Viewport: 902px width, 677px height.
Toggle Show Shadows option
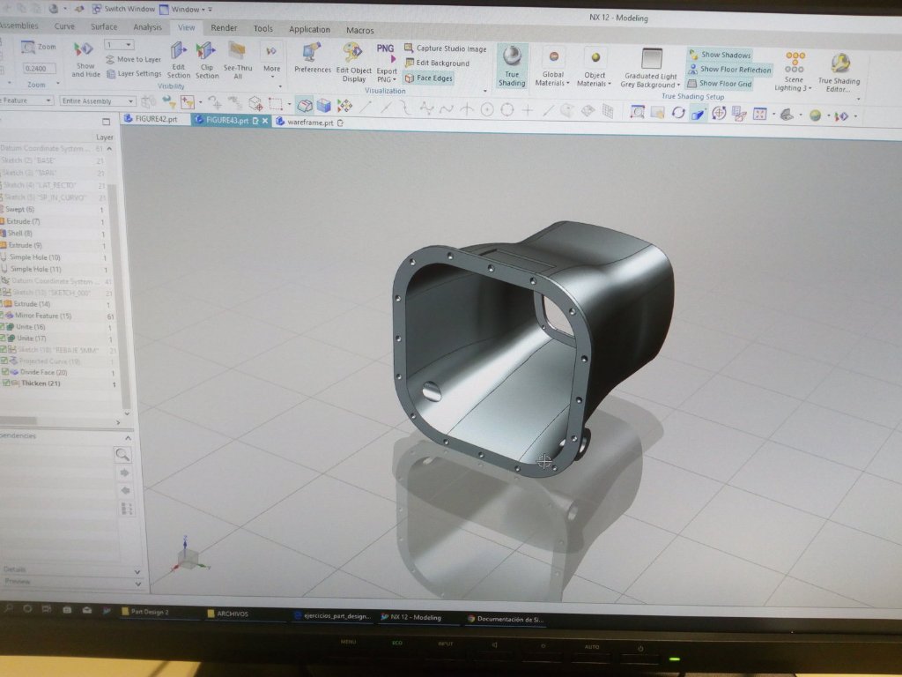coord(720,55)
